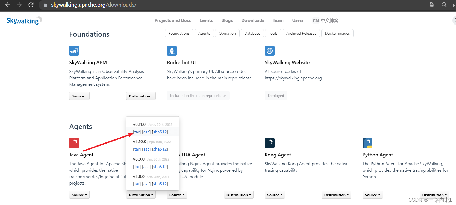Click the lock icon in the address bar
This screenshot has width=456, height=205.
[45, 5]
